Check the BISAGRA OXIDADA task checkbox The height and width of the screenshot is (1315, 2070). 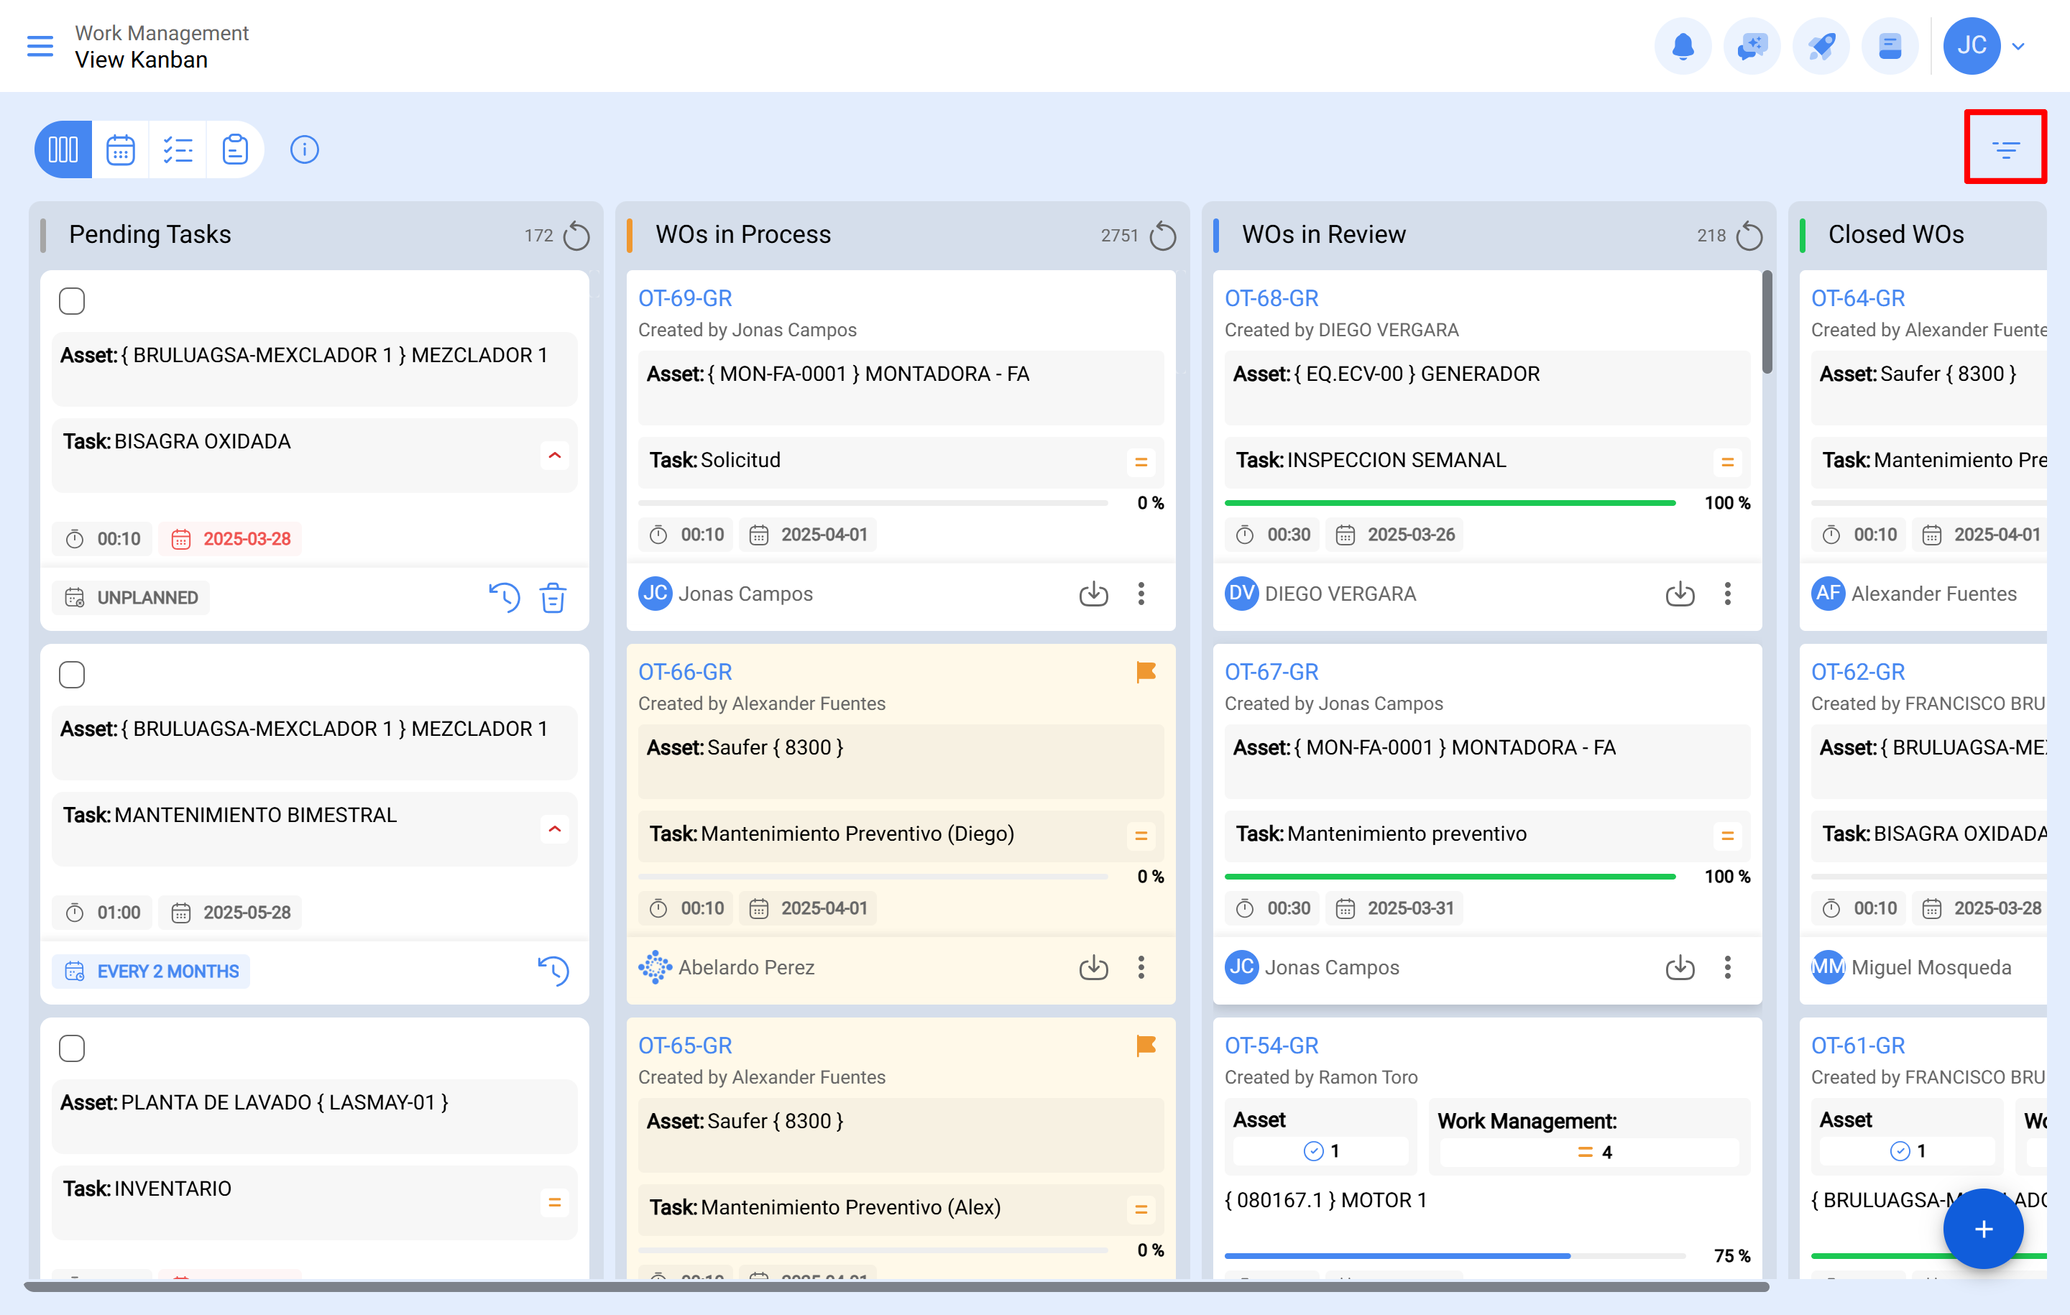[72, 301]
